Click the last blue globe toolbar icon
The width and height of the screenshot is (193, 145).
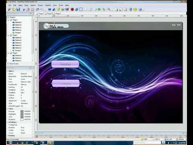pyautogui.click(x=140, y=9)
